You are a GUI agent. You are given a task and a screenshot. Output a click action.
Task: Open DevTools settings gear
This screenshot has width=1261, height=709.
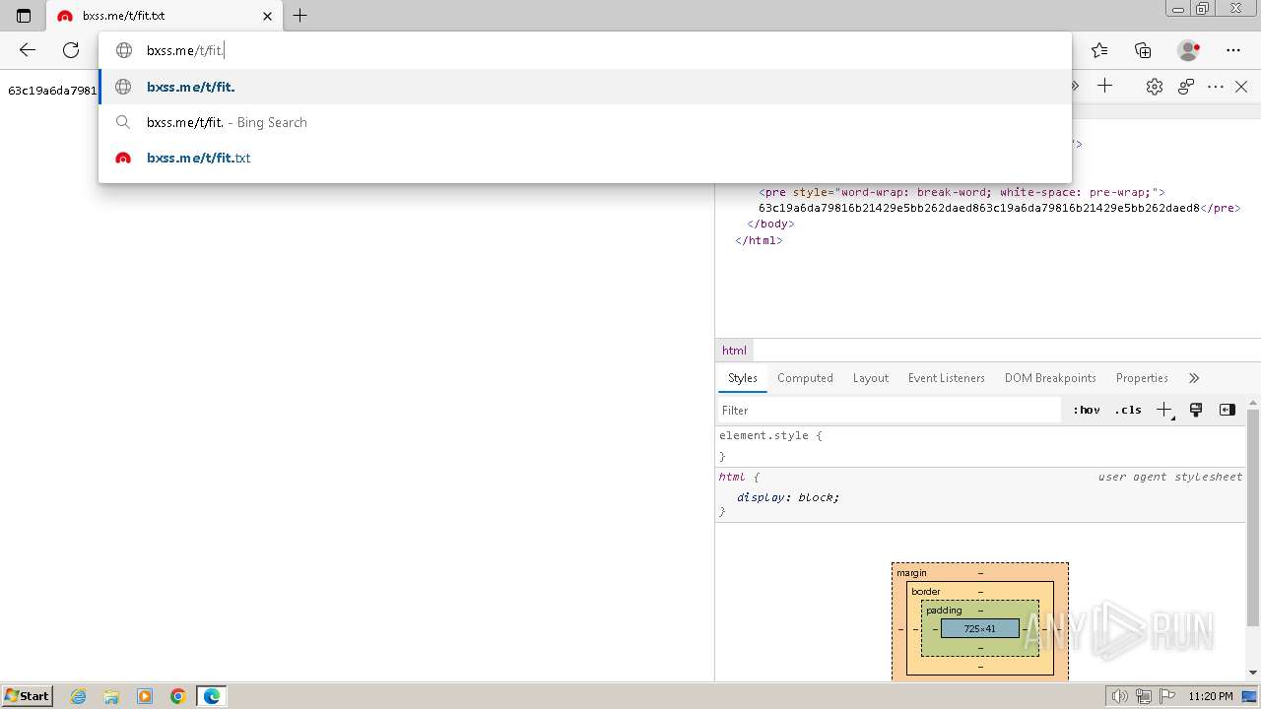tap(1155, 87)
